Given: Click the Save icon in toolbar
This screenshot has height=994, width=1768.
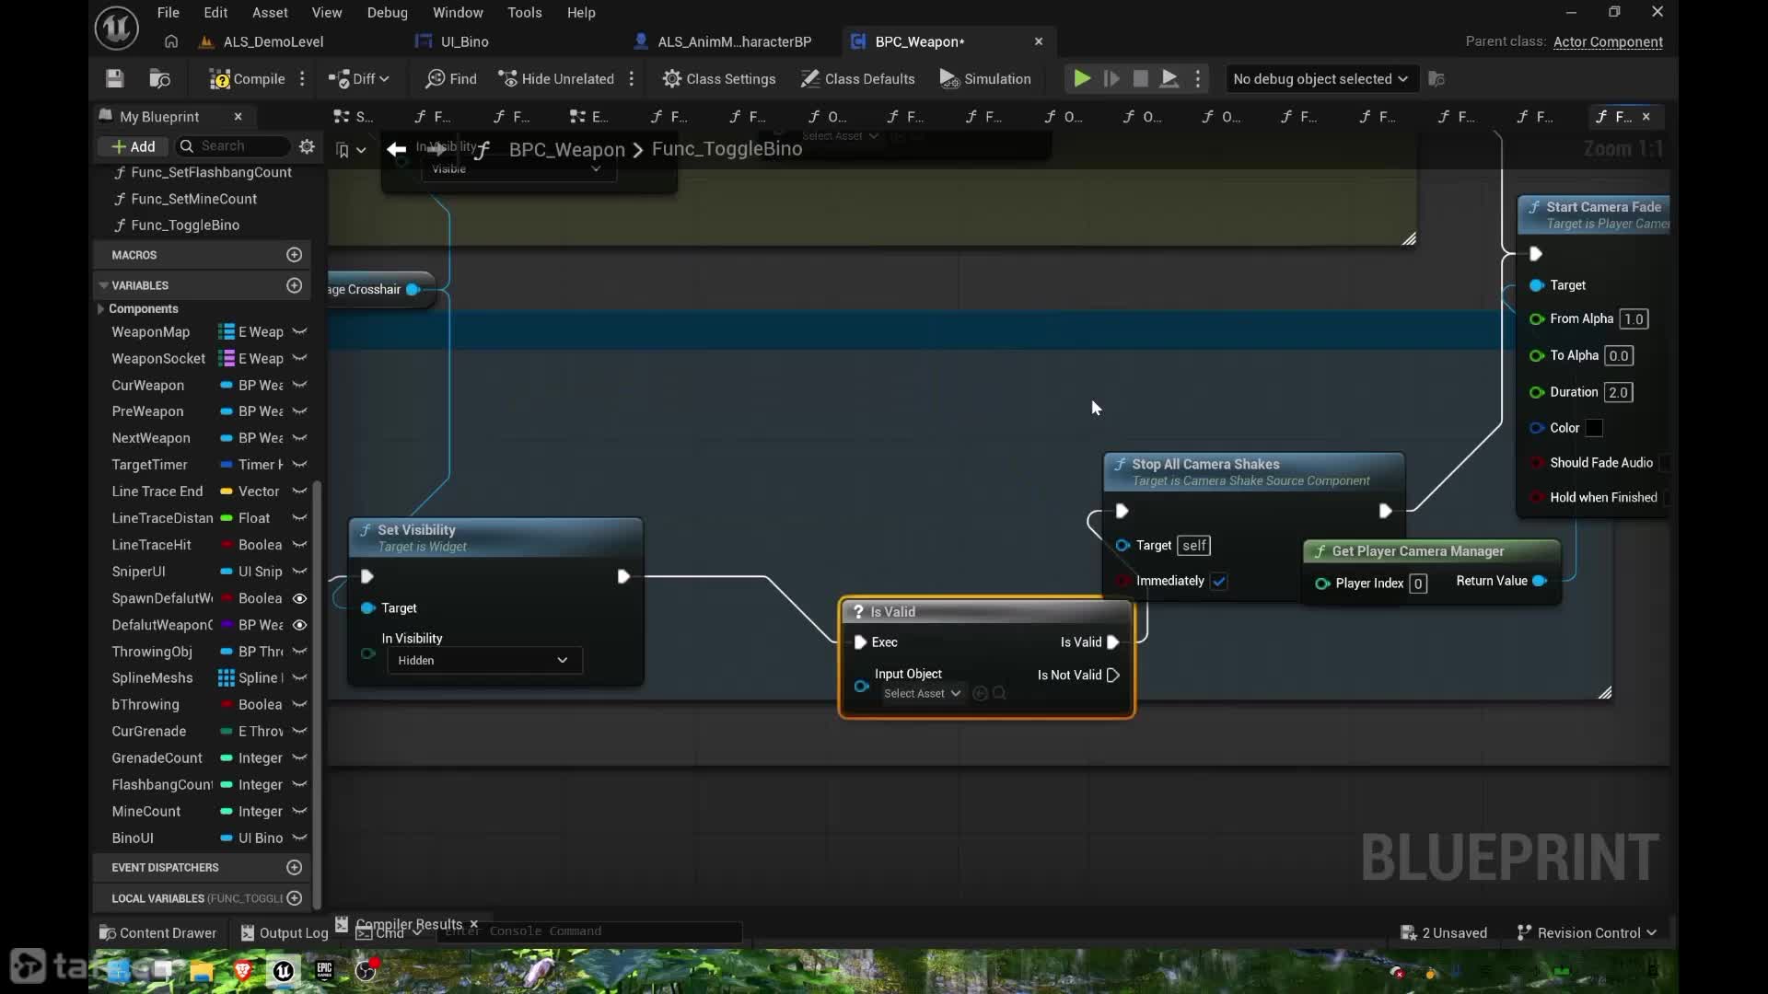Looking at the screenshot, I should point(114,79).
